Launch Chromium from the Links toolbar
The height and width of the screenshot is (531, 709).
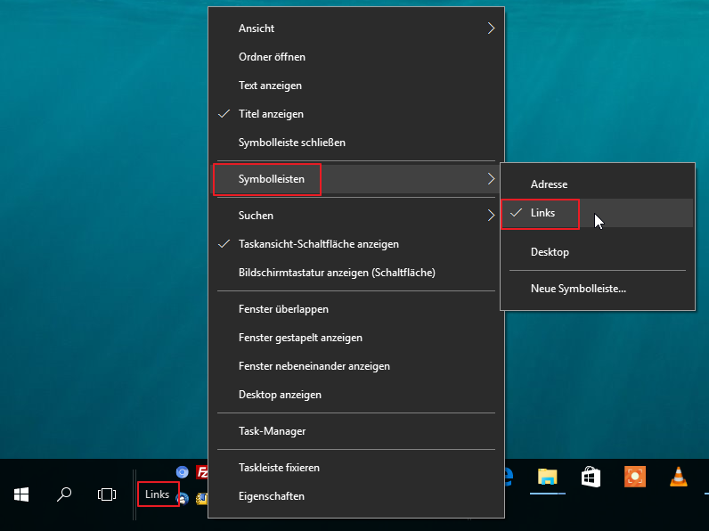coord(183,472)
